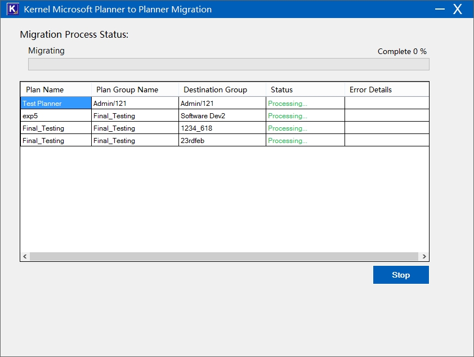The image size is (474, 357).
Task: Click the Error Details column header
Action: [370, 90]
